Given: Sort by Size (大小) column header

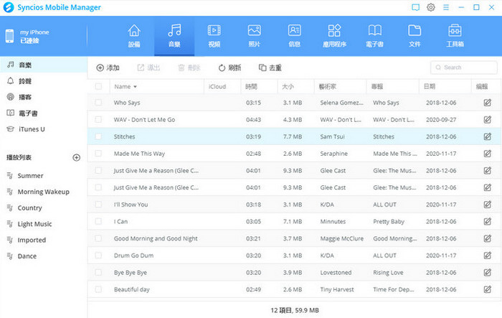Looking at the screenshot, I should (295, 87).
